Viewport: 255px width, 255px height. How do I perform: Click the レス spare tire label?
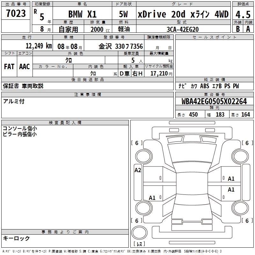point(139,244)
